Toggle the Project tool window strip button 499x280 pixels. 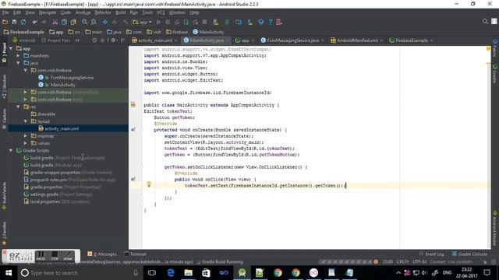pyautogui.click(x=4, y=52)
